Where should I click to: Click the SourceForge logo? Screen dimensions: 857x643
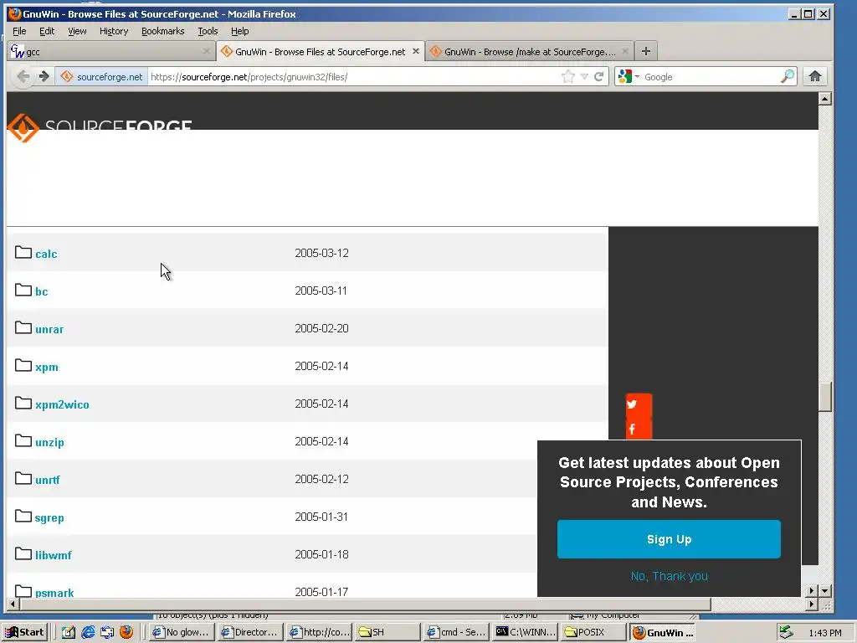100,127
